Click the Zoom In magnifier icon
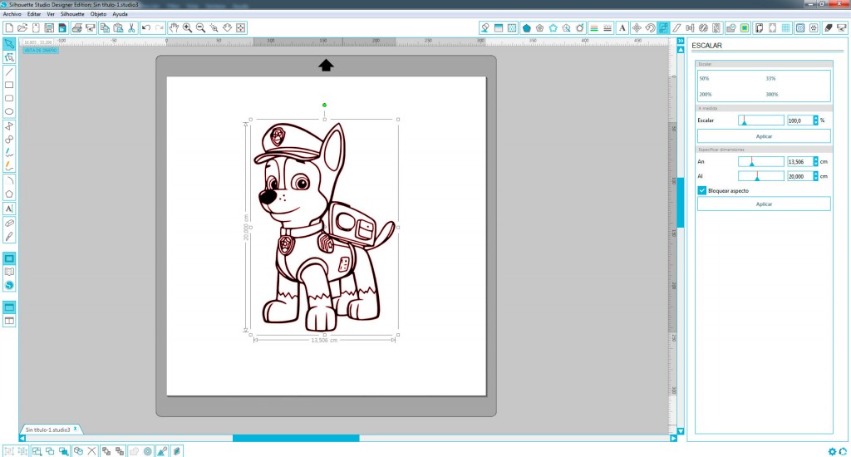Image resolution: width=851 pixels, height=457 pixels. (188, 27)
